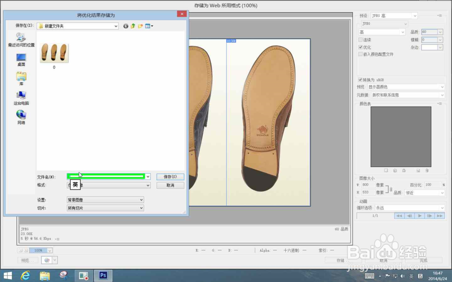Open the 预览 显示器颜色 dropdown
Image resolution: width=452 pixels, height=282 pixels.
pos(406,87)
